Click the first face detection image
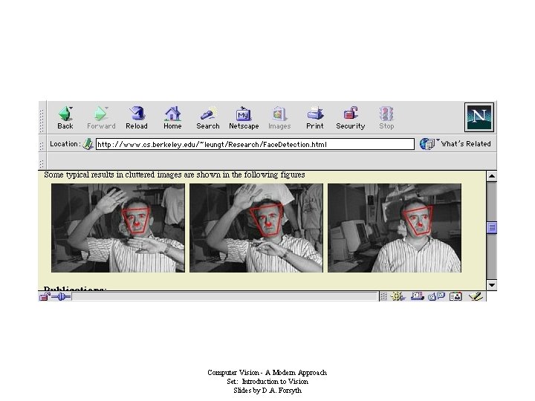535x401 pixels. [x=118, y=228]
